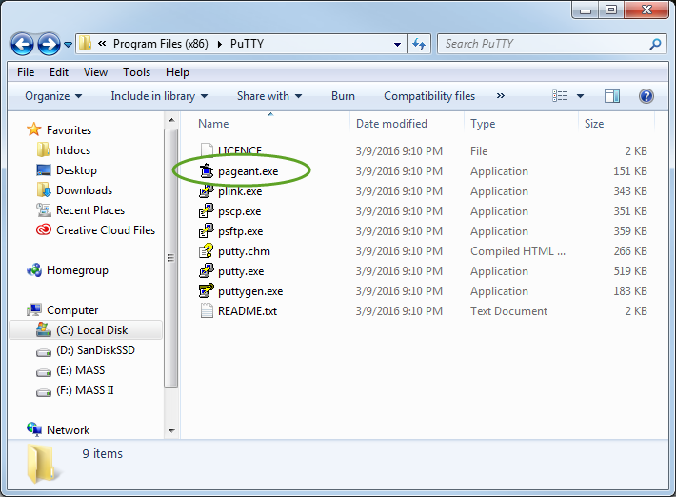Image resolution: width=676 pixels, height=497 pixels.
Task: Expand the Organize dropdown
Action: tap(53, 96)
